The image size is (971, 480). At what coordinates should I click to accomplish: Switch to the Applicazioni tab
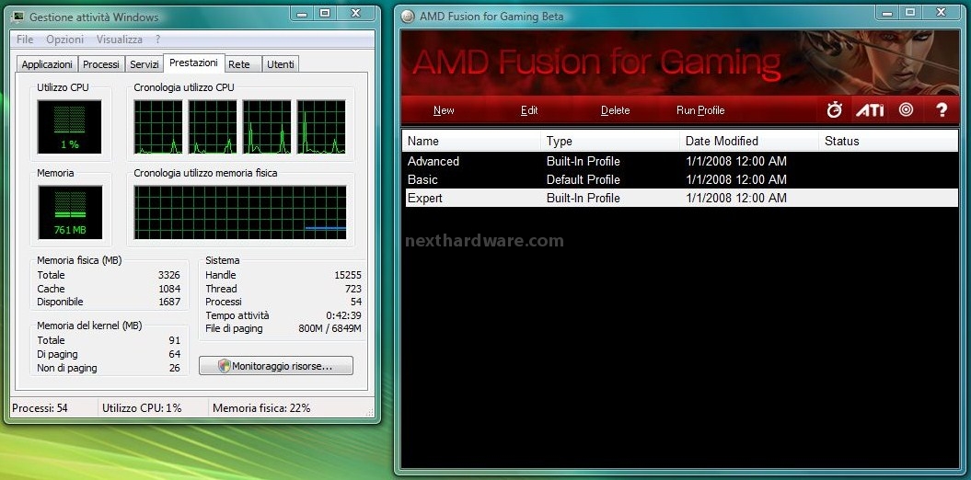[x=47, y=64]
